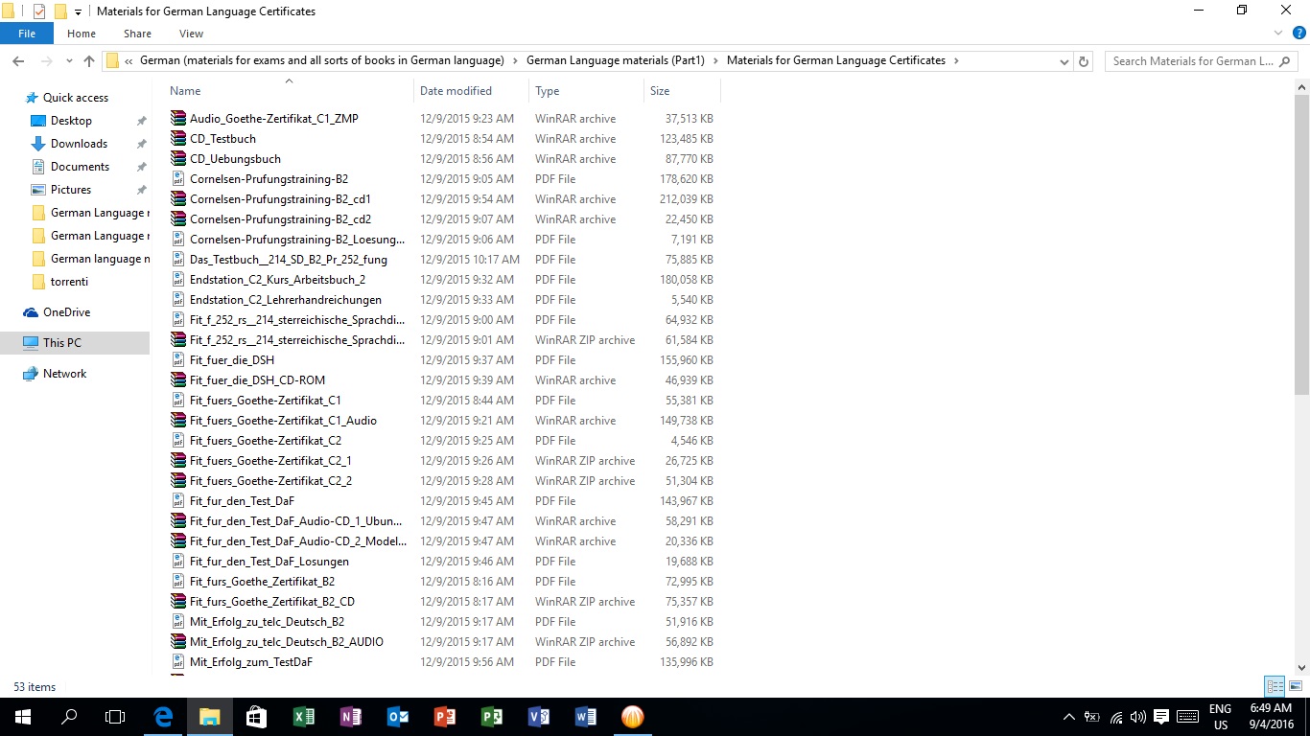Switch to Details view layout icon
The height and width of the screenshot is (736, 1310).
[1275, 686]
